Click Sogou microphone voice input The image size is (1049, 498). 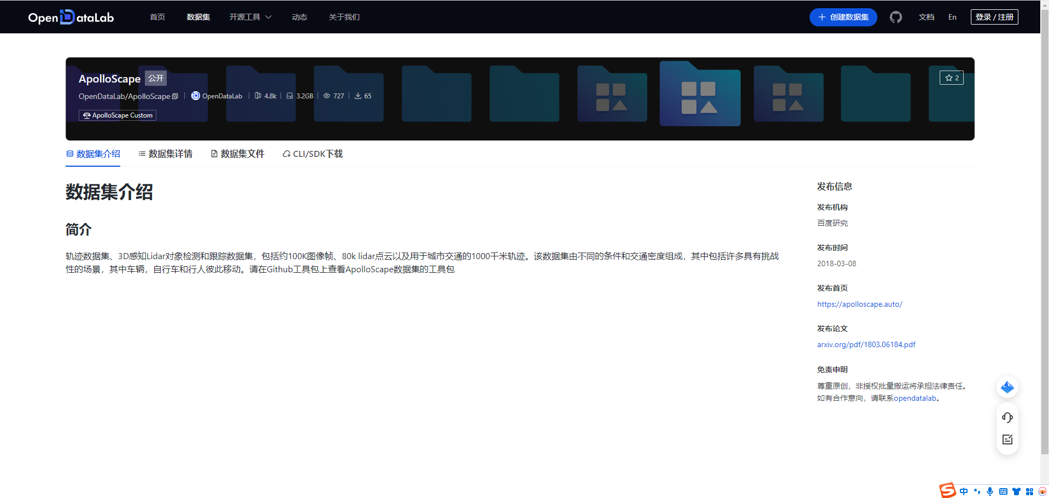990,491
